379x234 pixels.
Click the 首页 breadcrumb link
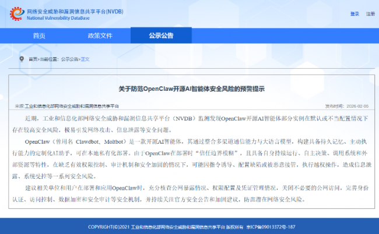(33, 59)
